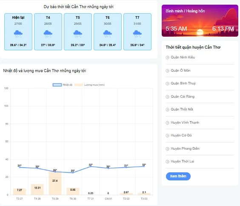Open Huyện Vĩnh Thạnh weather link
The width and height of the screenshot is (240, 206).
pos(185,122)
